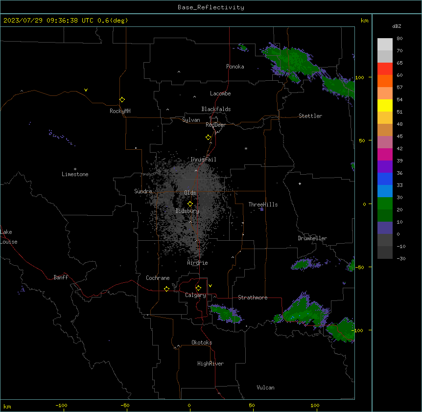
Task: Select the yellow diamond marker above Calgary label
Action: pyautogui.click(x=198, y=288)
